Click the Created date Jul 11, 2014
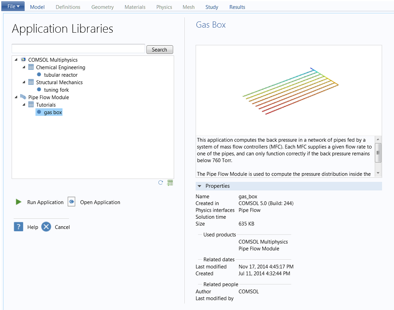The width and height of the screenshot is (394, 310). (x=264, y=273)
